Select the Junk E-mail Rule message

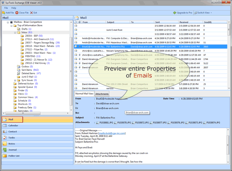tap(151, 30)
